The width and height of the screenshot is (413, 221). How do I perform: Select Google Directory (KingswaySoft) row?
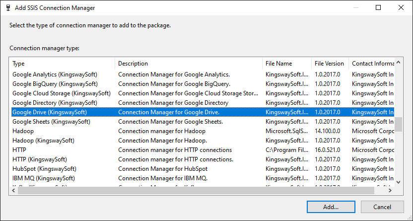pyautogui.click(x=203, y=103)
